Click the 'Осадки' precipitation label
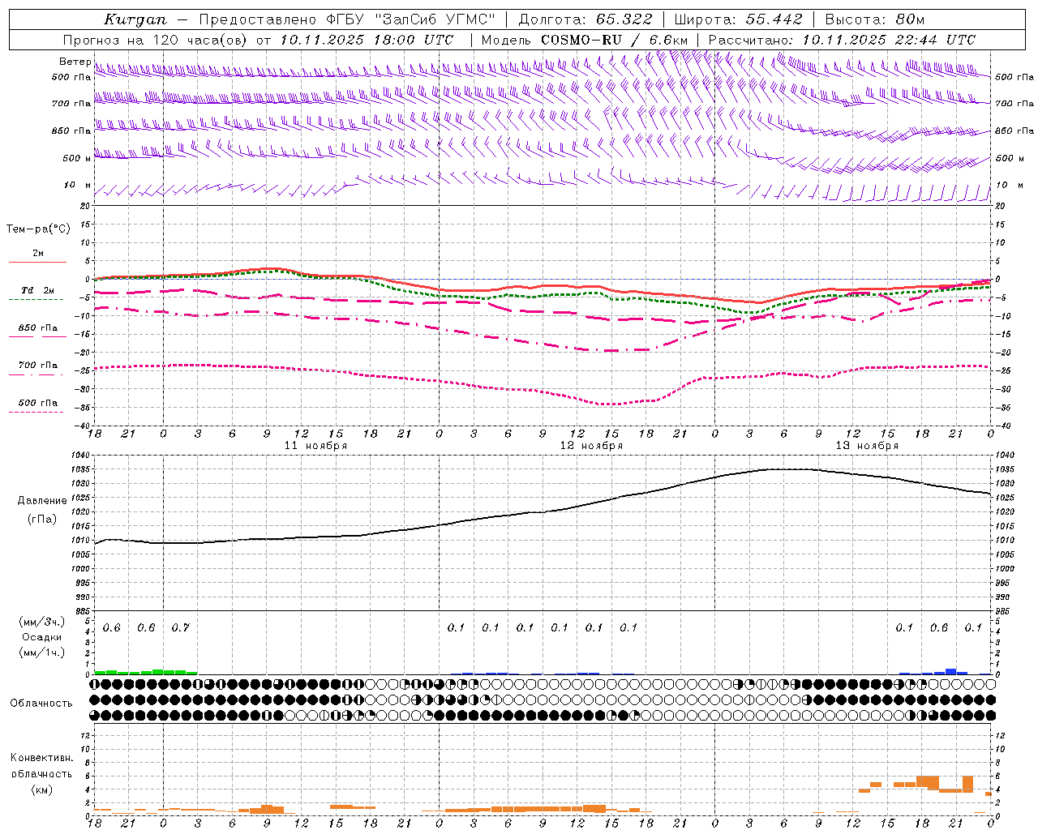 pos(42,637)
